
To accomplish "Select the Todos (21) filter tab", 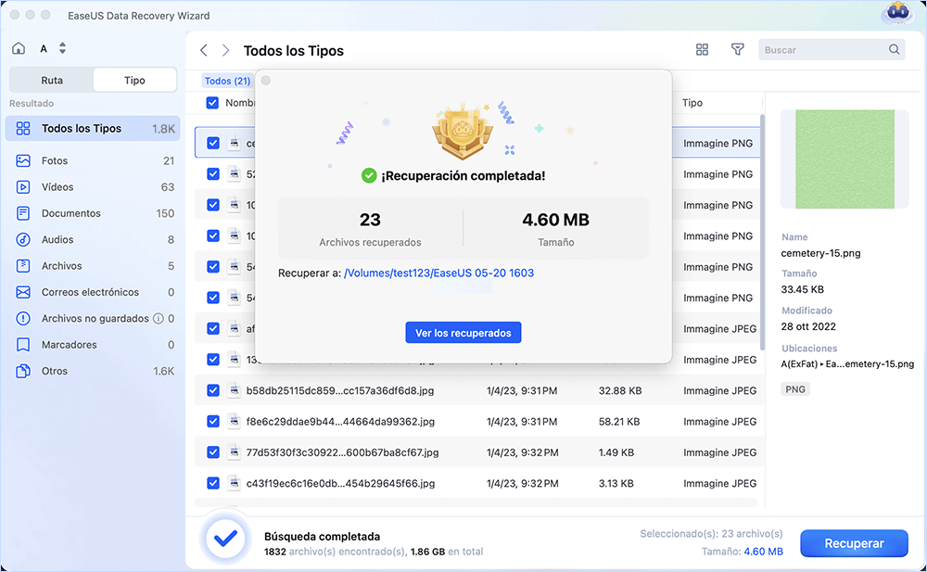I will pyautogui.click(x=228, y=81).
